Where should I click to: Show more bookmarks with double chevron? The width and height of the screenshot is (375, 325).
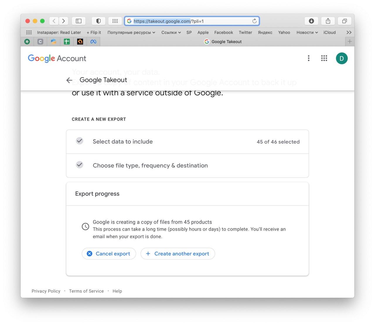[349, 32]
